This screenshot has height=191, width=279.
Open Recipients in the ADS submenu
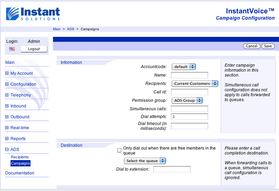20,157
